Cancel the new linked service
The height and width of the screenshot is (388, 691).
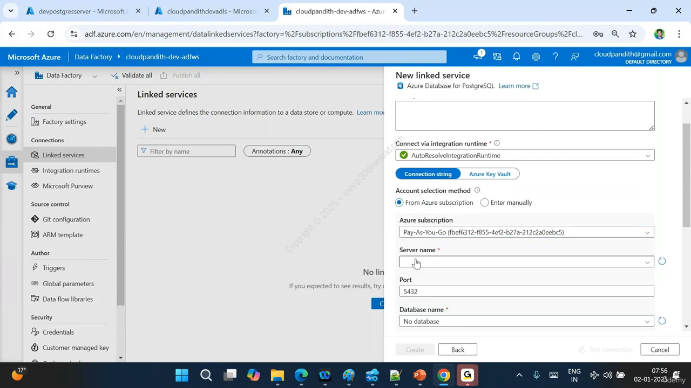pyautogui.click(x=660, y=350)
